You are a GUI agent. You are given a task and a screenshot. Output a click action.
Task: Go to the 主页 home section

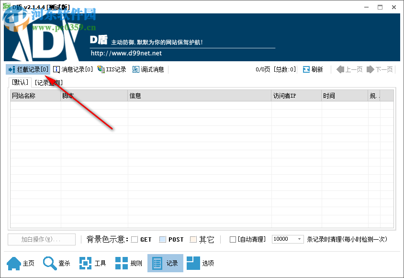click(21, 263)
